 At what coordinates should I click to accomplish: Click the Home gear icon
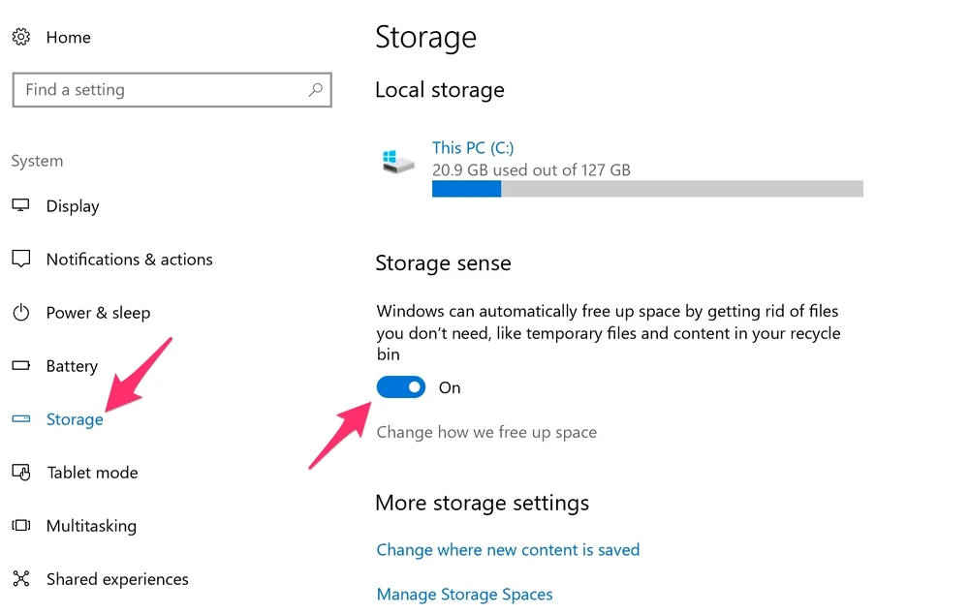click(x=20, y=38)
